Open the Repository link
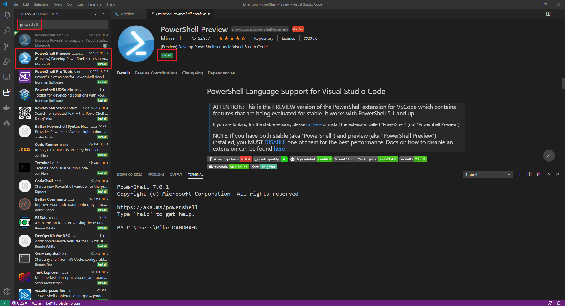 click(264, 38)
